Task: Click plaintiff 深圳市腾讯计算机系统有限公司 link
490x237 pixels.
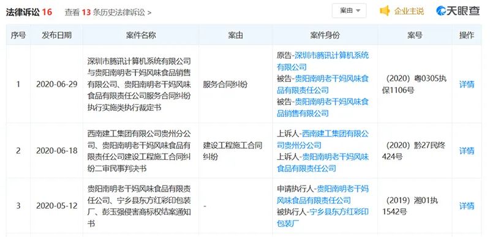Action: click(x=323, y=61)
